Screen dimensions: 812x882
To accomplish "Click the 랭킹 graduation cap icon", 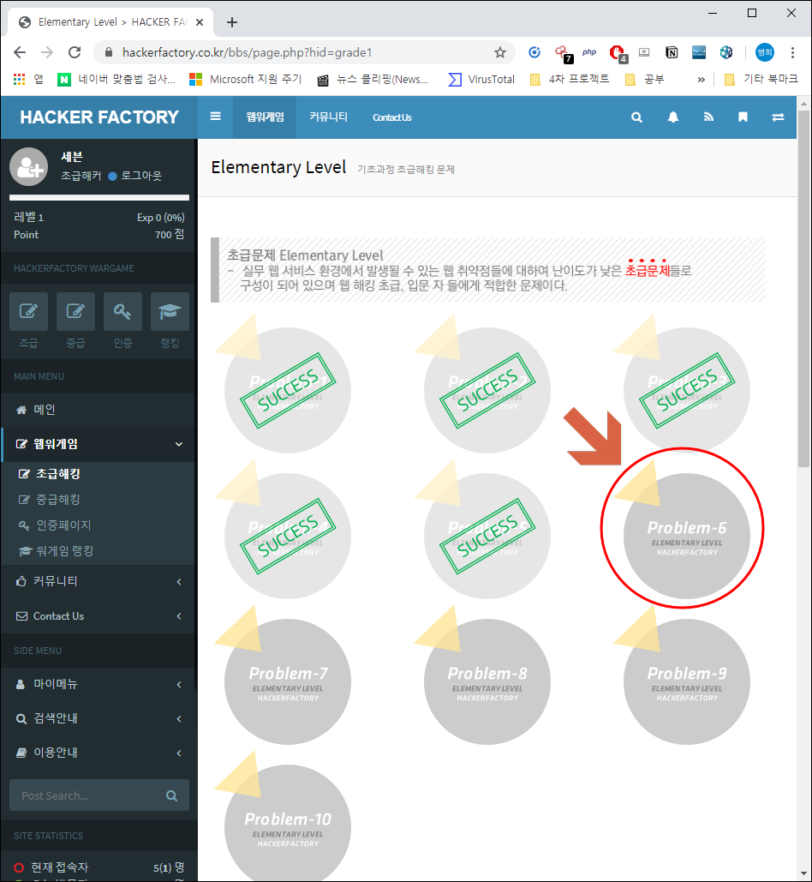I will [x=170, y=311].
